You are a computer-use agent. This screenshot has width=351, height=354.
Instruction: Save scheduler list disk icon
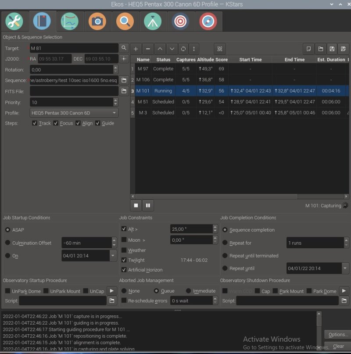click(332, 49)
